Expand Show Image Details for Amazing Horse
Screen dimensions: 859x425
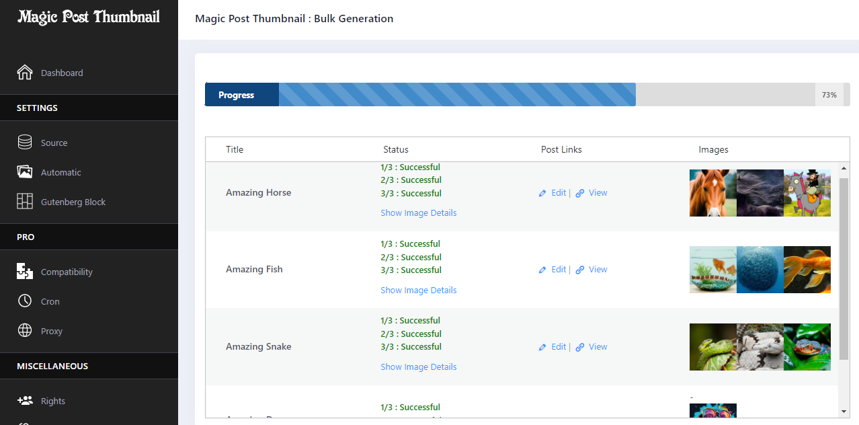click(x=418, y=213)
